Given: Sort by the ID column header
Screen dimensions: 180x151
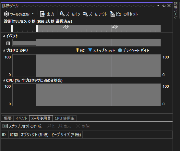Looking at the screenshot, I should 5,134.
